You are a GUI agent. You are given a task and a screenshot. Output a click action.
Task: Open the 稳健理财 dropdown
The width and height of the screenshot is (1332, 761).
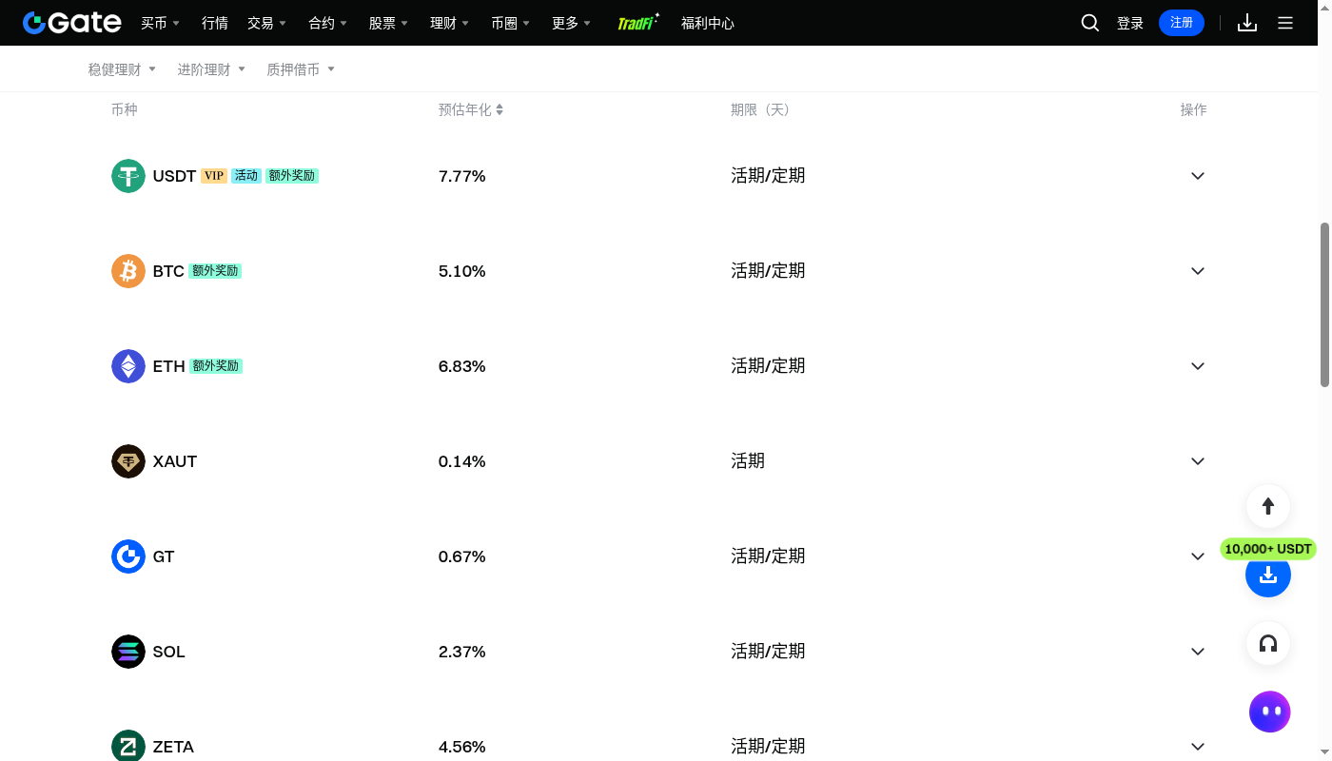[x=122, y=69]
